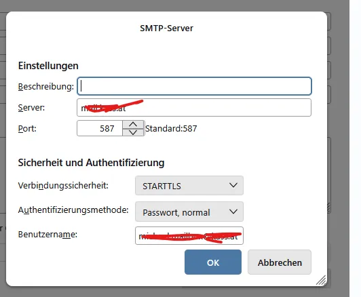Confirm settings with the OK button
Image resolution: width=361 pixels, height=297 pixels.
pos(213,262)
